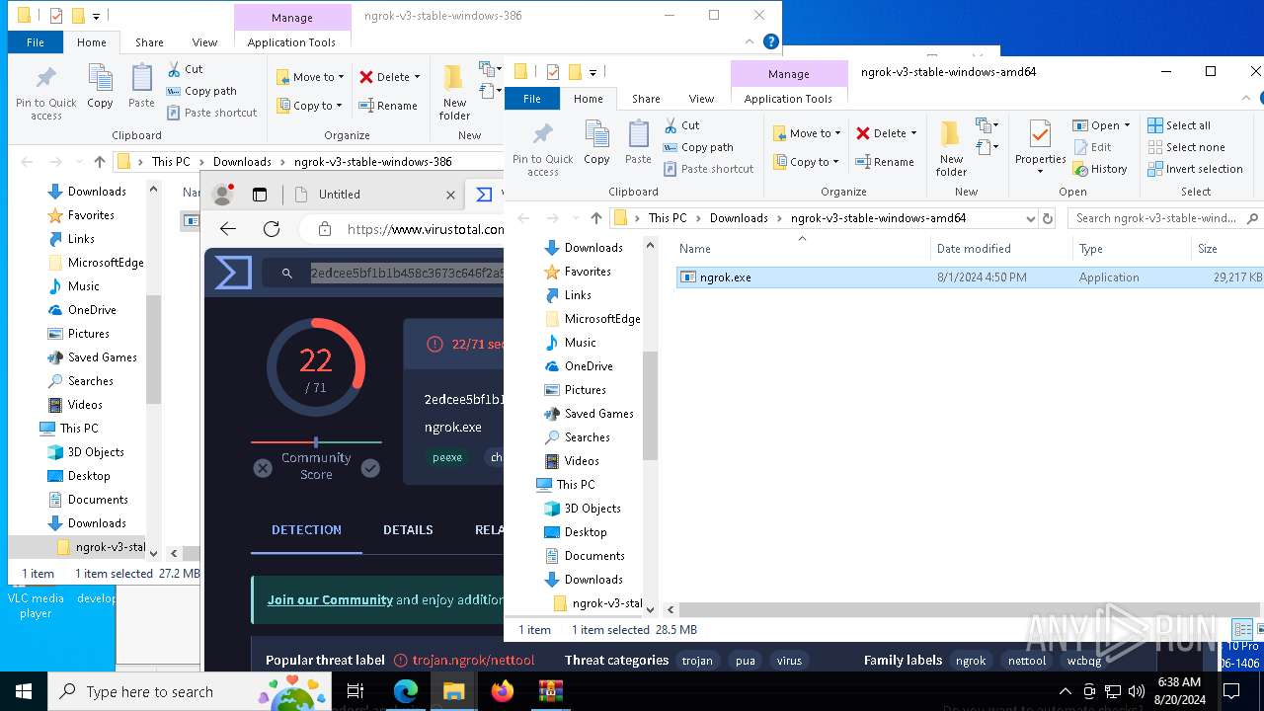Switch to DETAILS tab on VirusTotal
This screenshot has width=1264, height=711.
coord(408,530)
